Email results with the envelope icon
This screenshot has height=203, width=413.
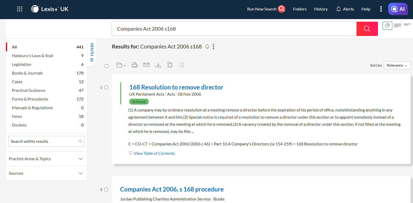click(x=146, y=65)
